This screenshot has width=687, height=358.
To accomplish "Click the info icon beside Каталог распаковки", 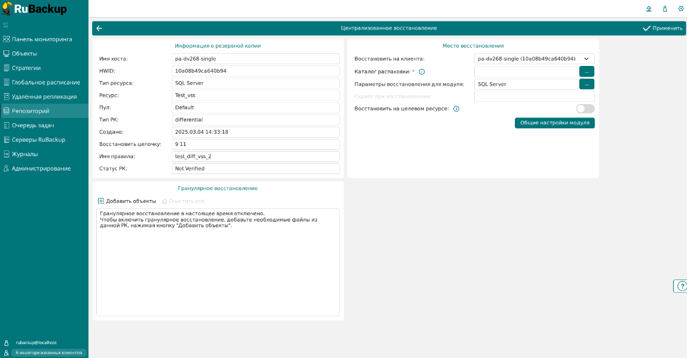I will tap(422, 72).
